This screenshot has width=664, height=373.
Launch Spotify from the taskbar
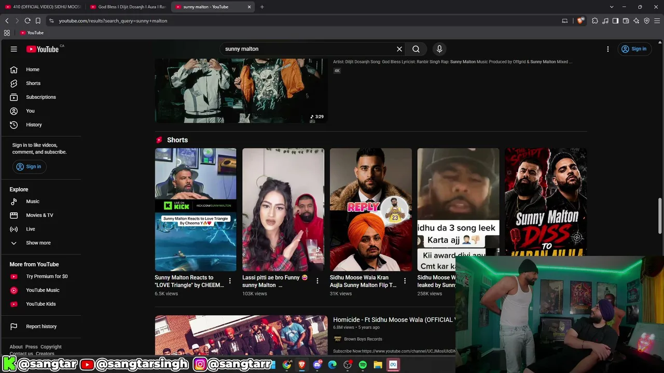point(363,365)
